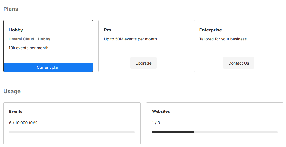The height and width of the screenshot is (147, 286).
Task: Click the Events card title
Action: point(16,111)
